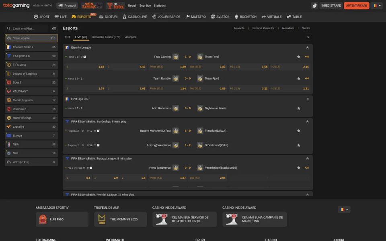Select FIFA Volta in the sidebar

click(x=31, y=65)
